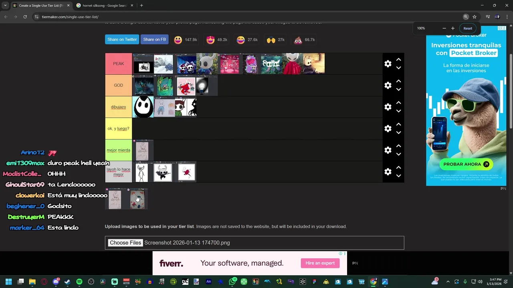React with laughing emoji 27.6k

tap(247, 40)
